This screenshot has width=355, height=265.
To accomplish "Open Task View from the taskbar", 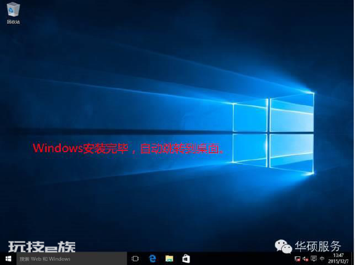I will (135, 259).
